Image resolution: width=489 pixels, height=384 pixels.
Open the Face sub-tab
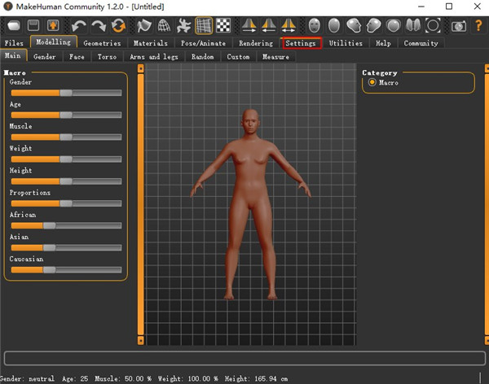click(77, 57)
